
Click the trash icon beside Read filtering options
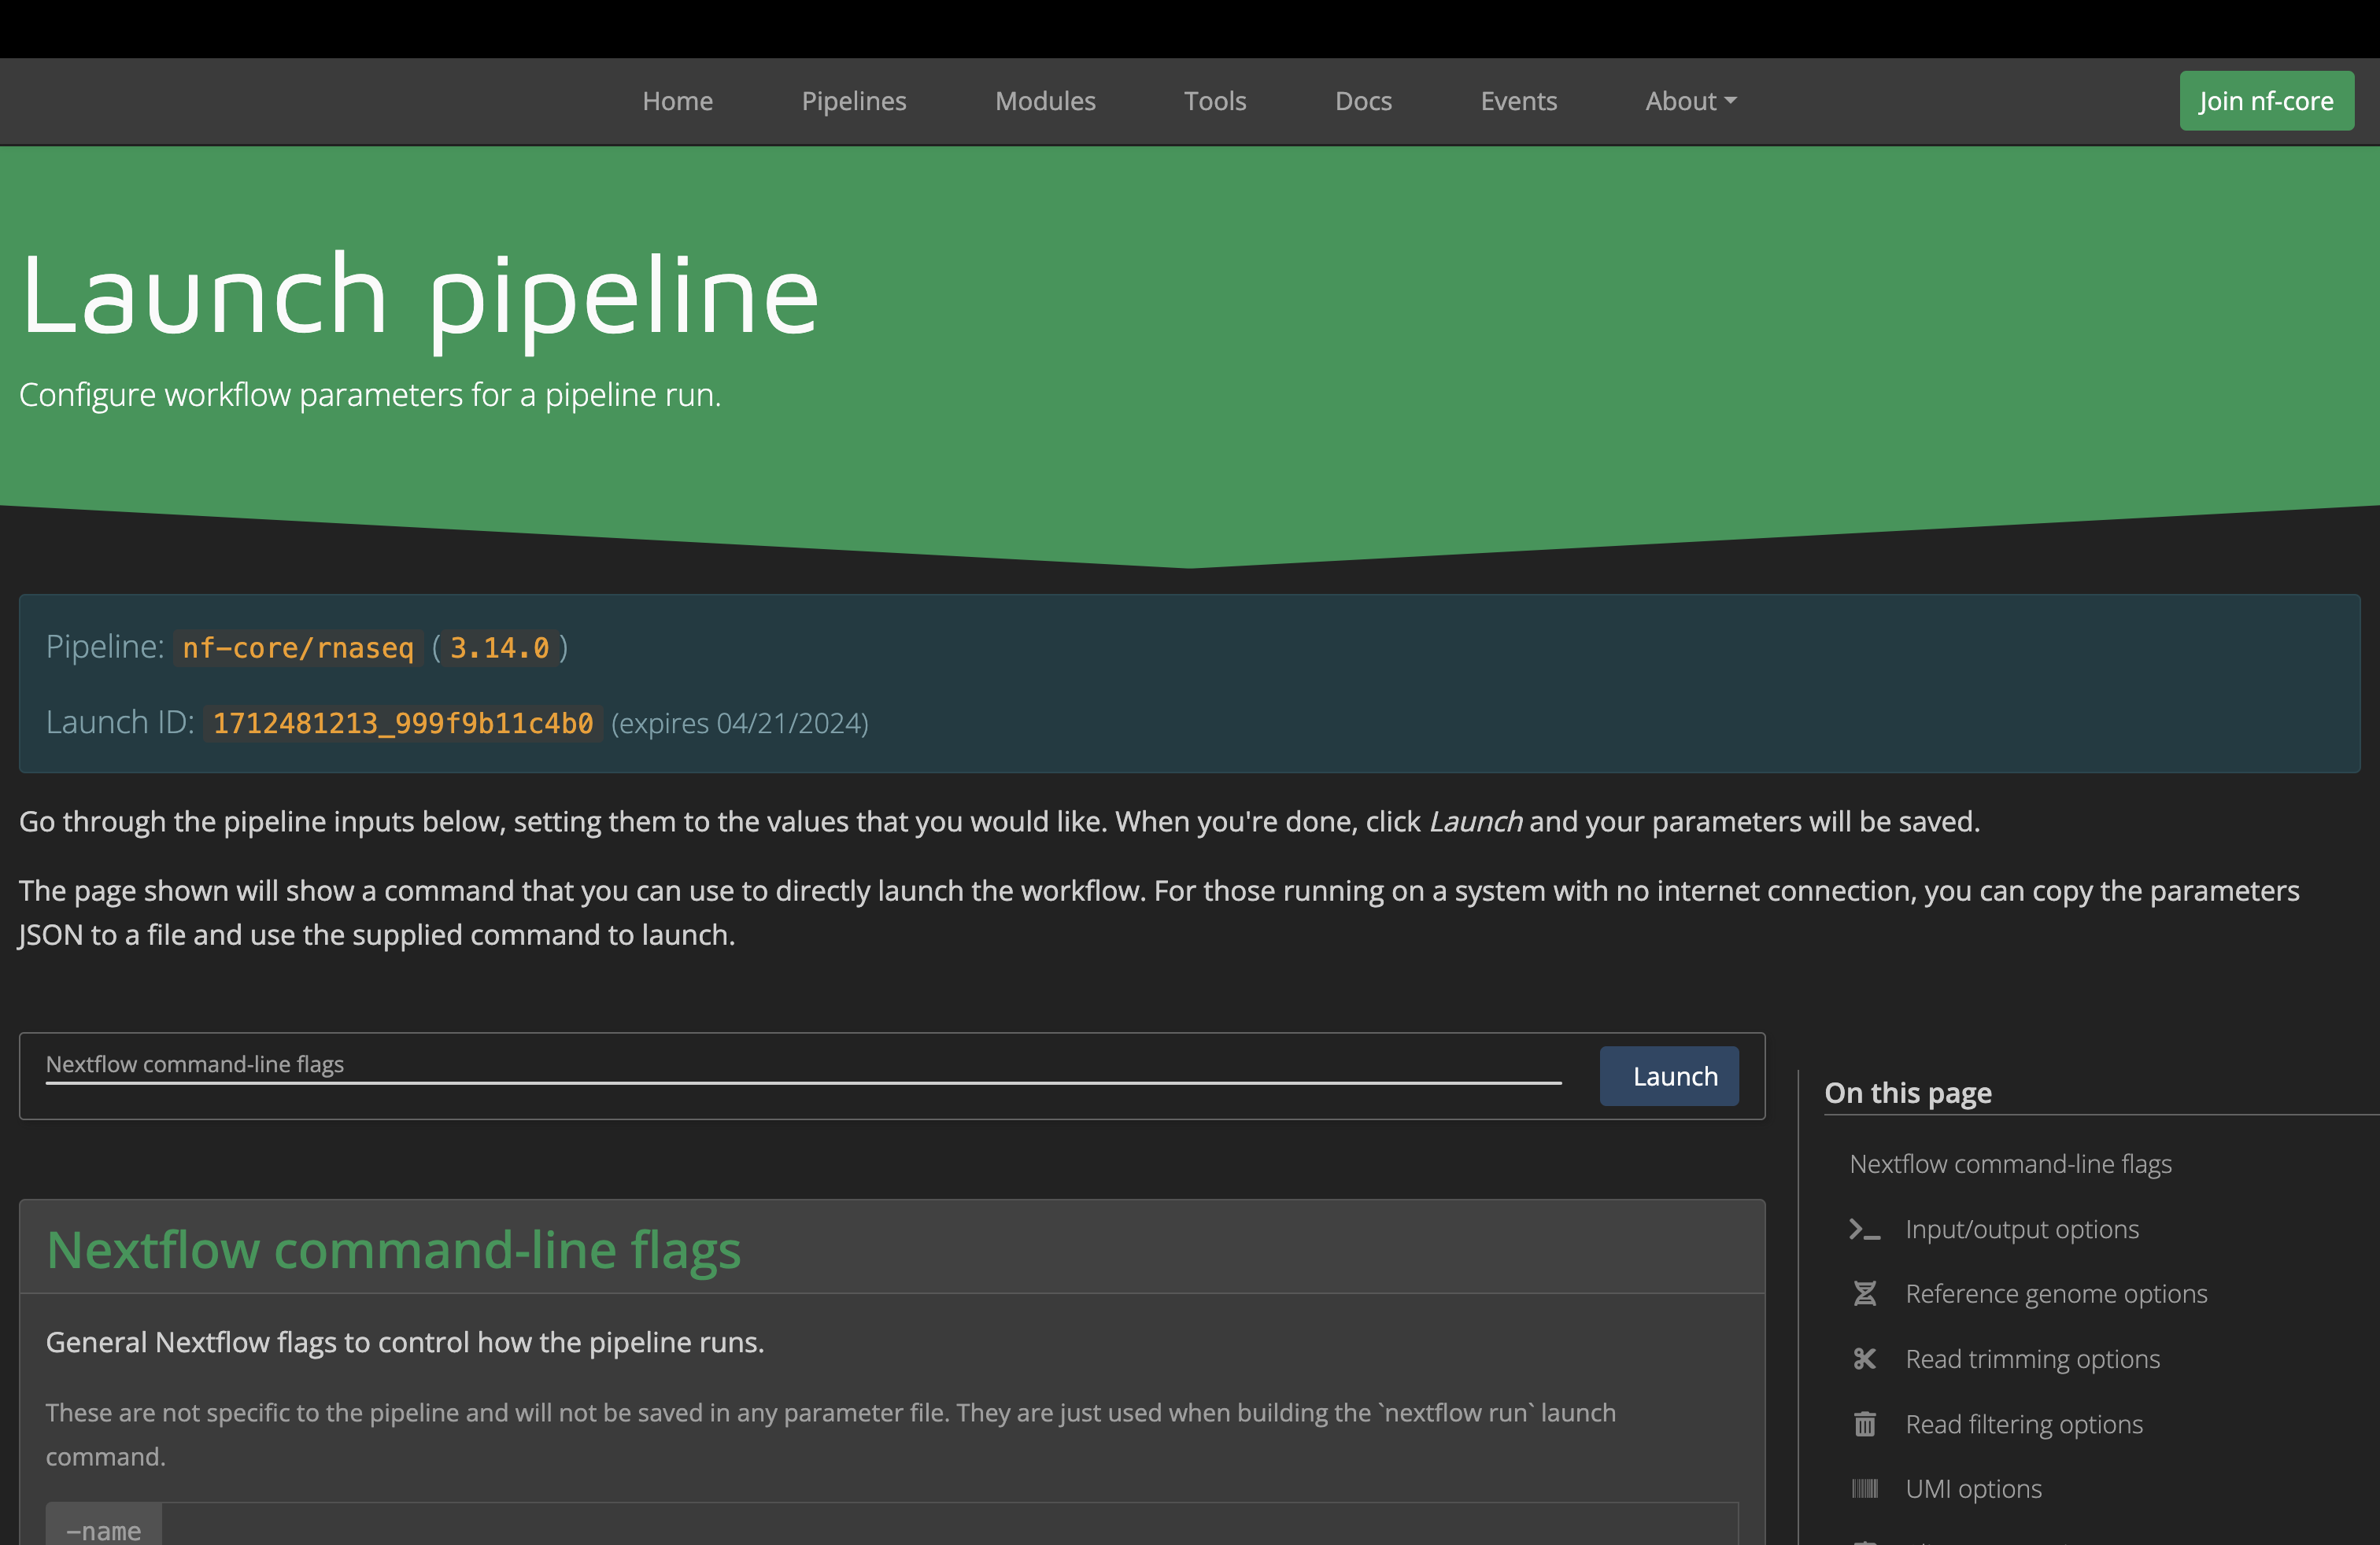[x=1864, y=1424]
